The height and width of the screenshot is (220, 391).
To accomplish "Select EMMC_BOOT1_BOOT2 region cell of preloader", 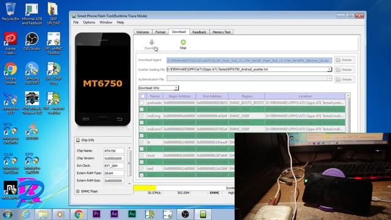I will pyautogui.click(x=247, y=103).
